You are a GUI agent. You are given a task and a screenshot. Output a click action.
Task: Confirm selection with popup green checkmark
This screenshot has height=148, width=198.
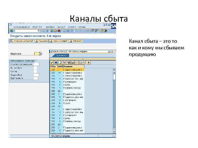click(x=52, y=62)
